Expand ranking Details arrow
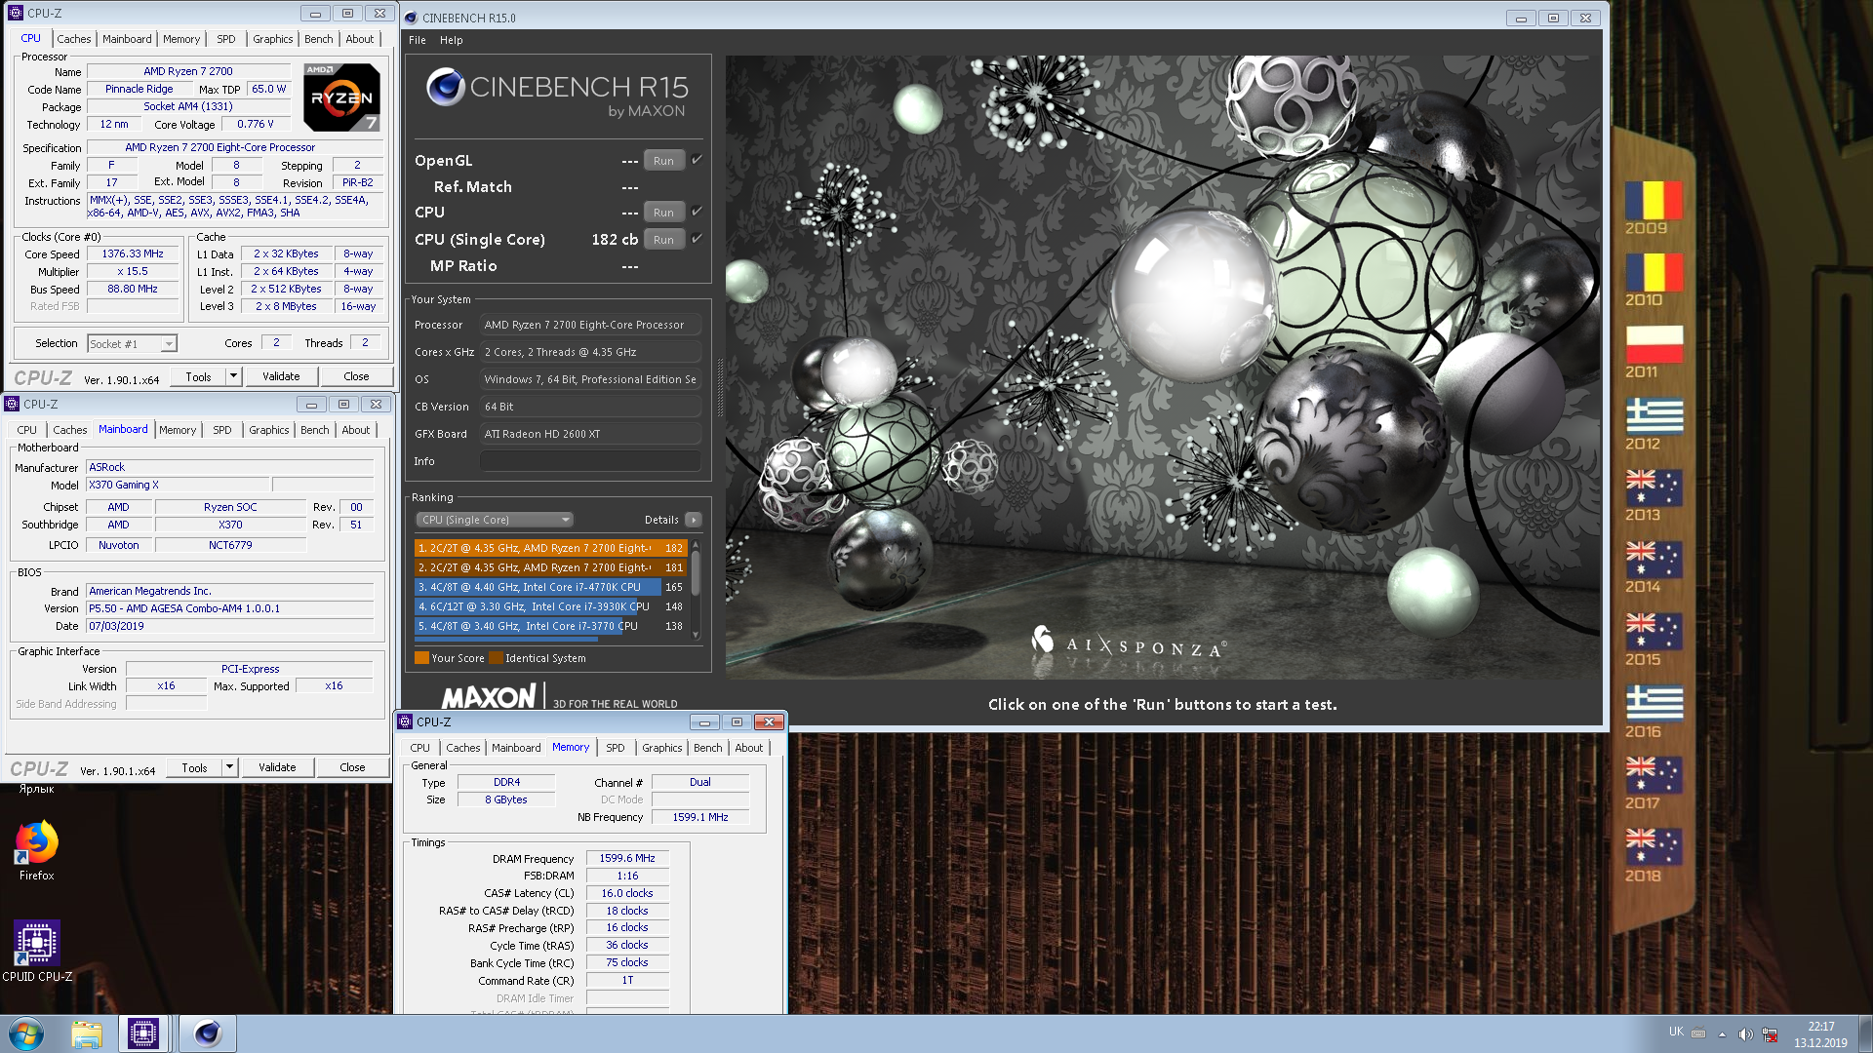Viewport: 1873px width, 1053px height. click(x=694, y=520)
